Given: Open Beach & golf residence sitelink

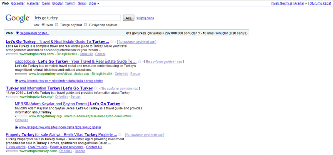Looking at the screenshot, I should pyautogui.click(x=67, y=147).
